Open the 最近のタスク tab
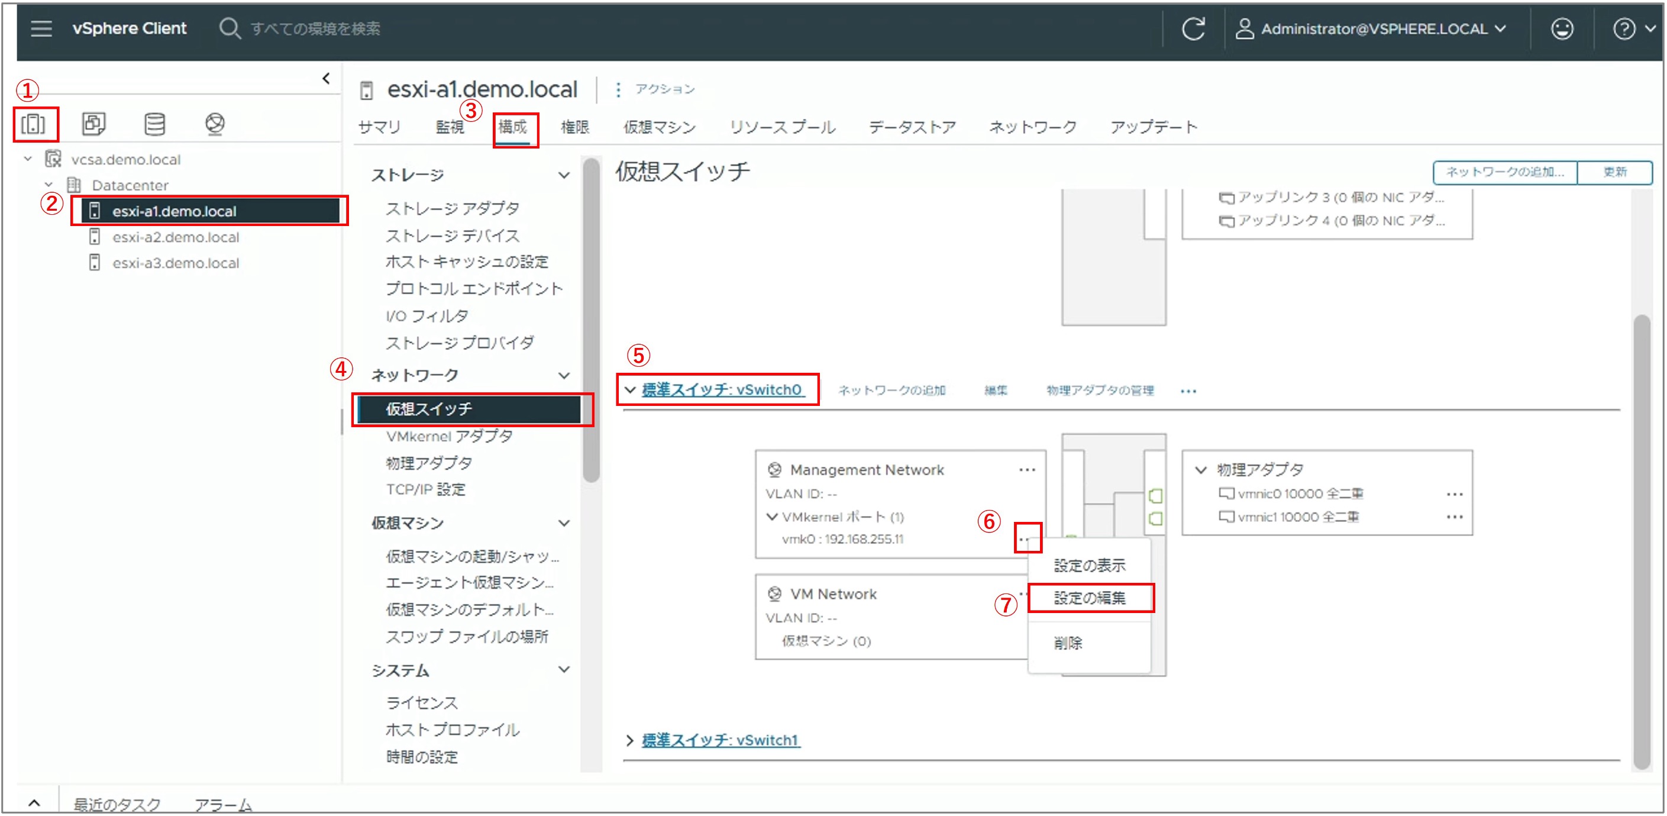 pos(117,804)
